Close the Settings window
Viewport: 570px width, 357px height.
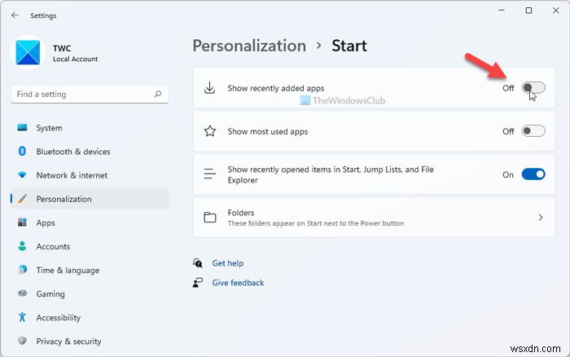coord(556,11)
